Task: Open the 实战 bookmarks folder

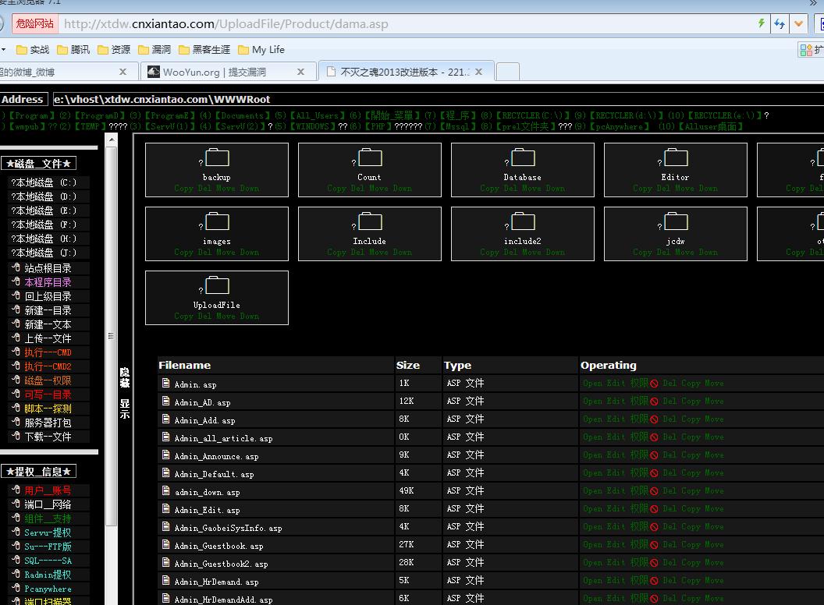Action: click(33, 49)
